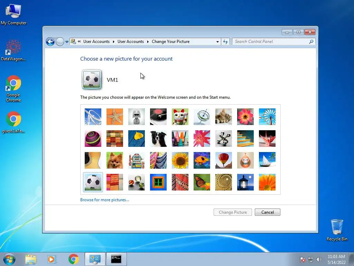Launch Google Chrome desktop shortcut
Image resolution: width=354 pixels, height=266 pixels.
tap(13, 89)
